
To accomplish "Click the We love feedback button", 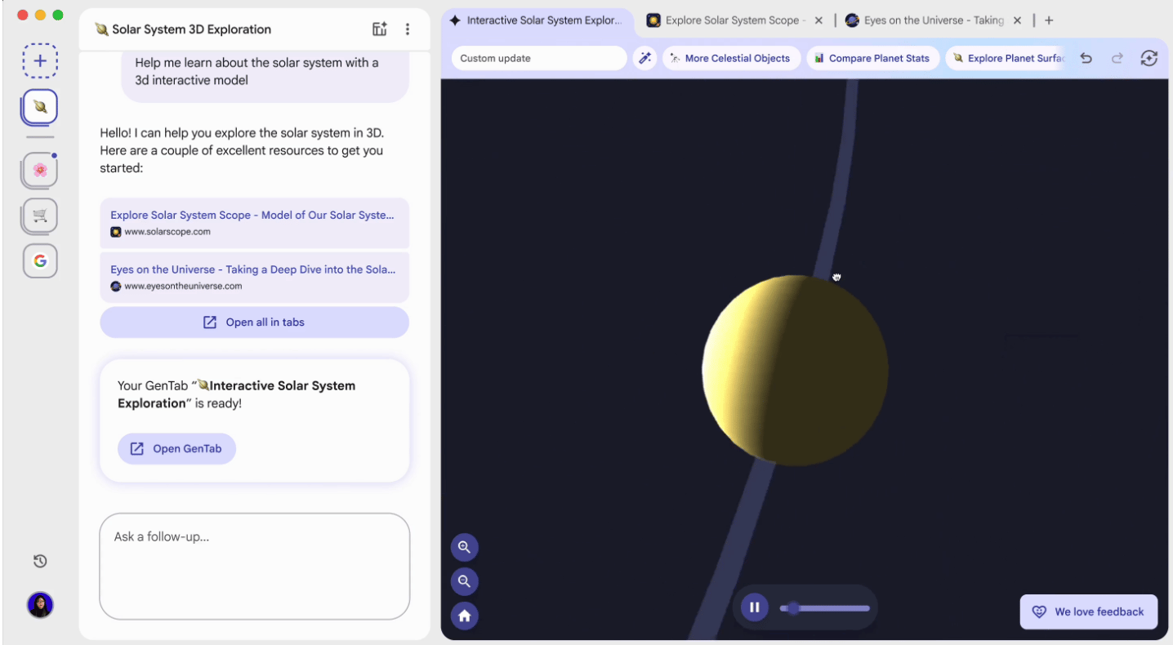I will pos(1088,612).
